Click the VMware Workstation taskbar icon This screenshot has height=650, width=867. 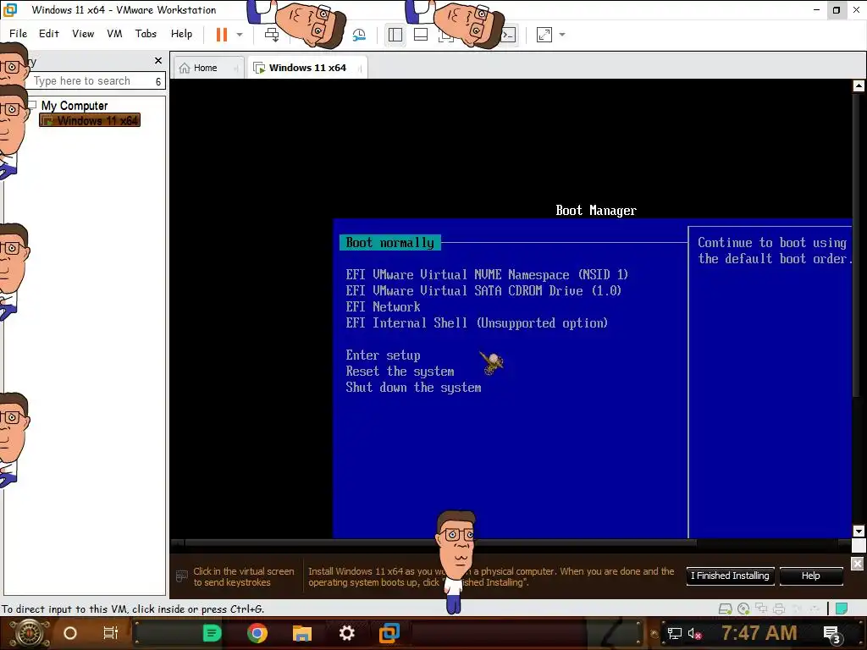389,633
